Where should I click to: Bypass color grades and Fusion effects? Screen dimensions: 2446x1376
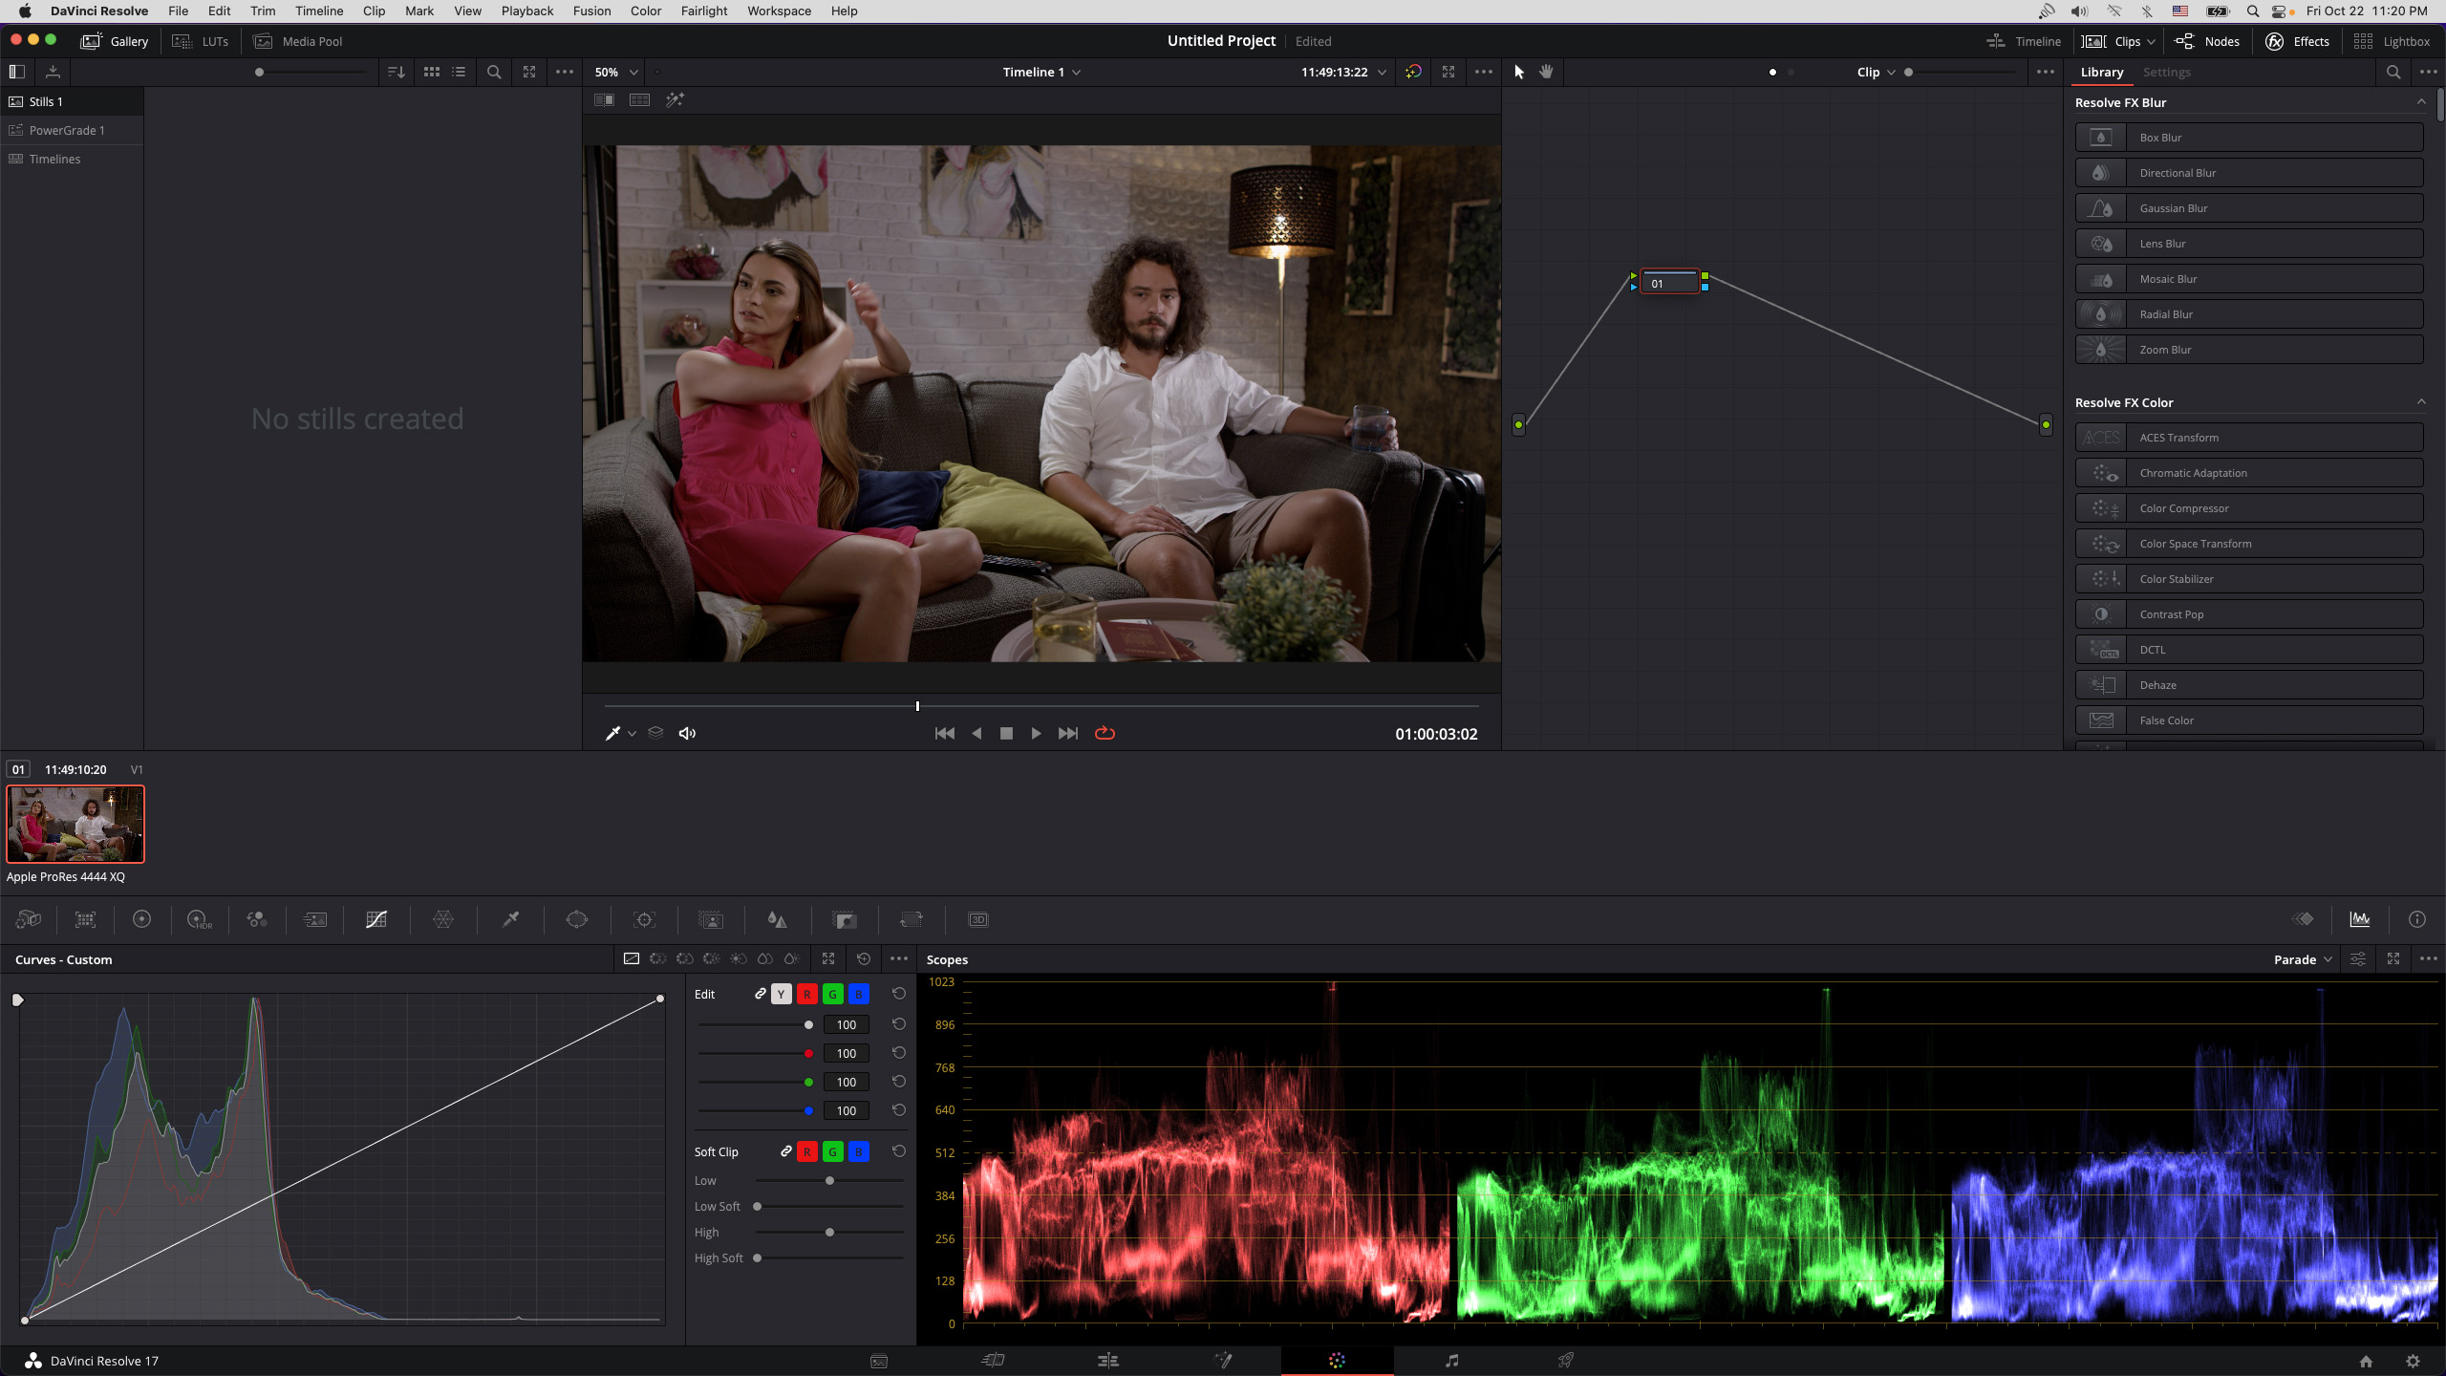1413,72
